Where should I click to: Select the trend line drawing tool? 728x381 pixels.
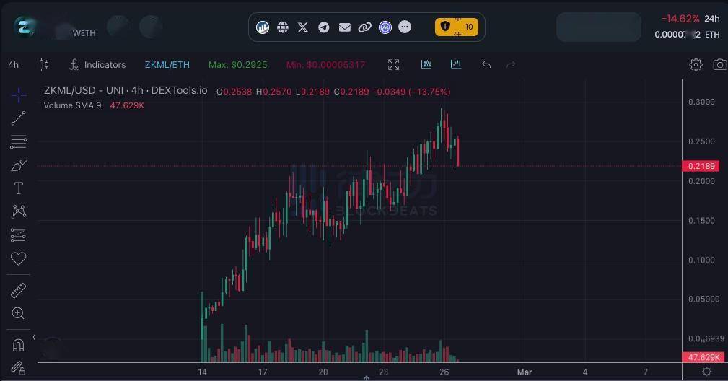19,118
